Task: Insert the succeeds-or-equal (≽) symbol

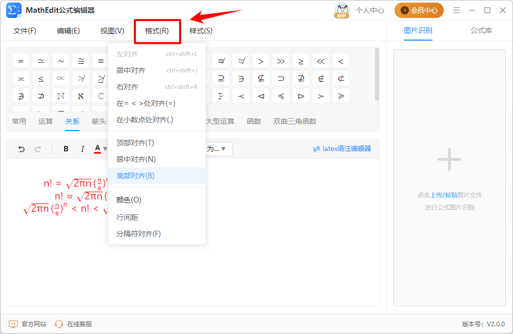Action: click(x=341, y=96)
